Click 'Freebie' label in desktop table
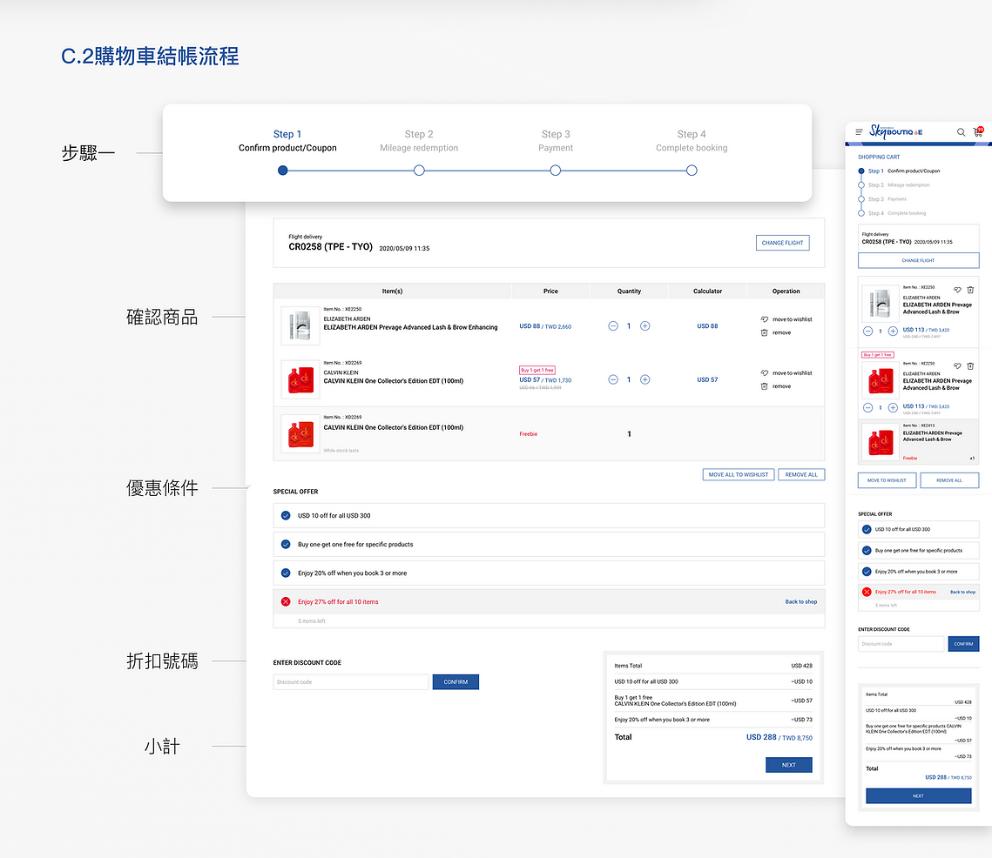This screenshot has width=992, height=858. (x=529, y=434)
